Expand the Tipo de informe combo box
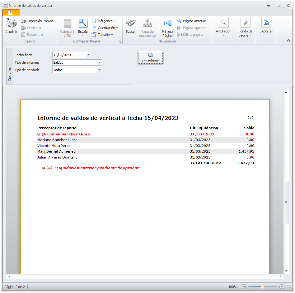Image resolution: width=295 pixels, height=293 pixels. click(99, 62)
